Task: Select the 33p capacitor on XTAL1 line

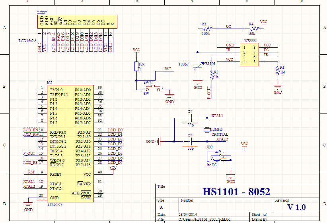Action: coord(191,118)
